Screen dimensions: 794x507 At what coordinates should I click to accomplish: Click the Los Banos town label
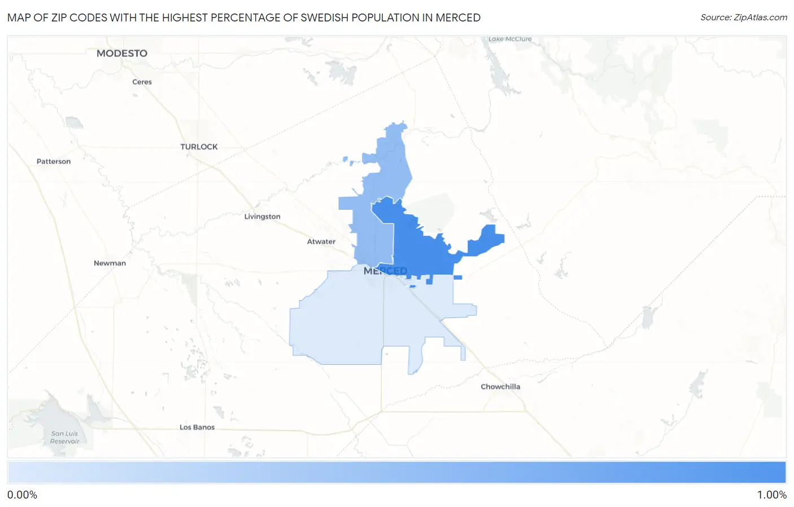click(197, 427)
